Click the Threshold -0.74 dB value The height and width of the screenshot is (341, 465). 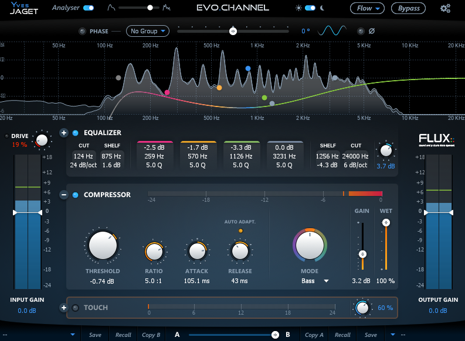[x=102, y=281]
